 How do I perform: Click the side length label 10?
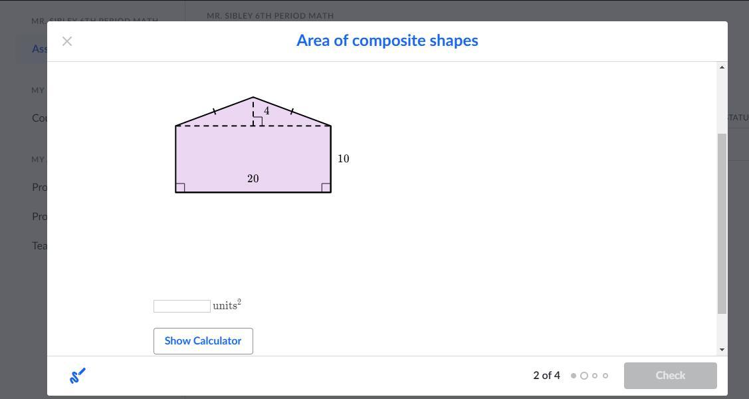[344, 159]
